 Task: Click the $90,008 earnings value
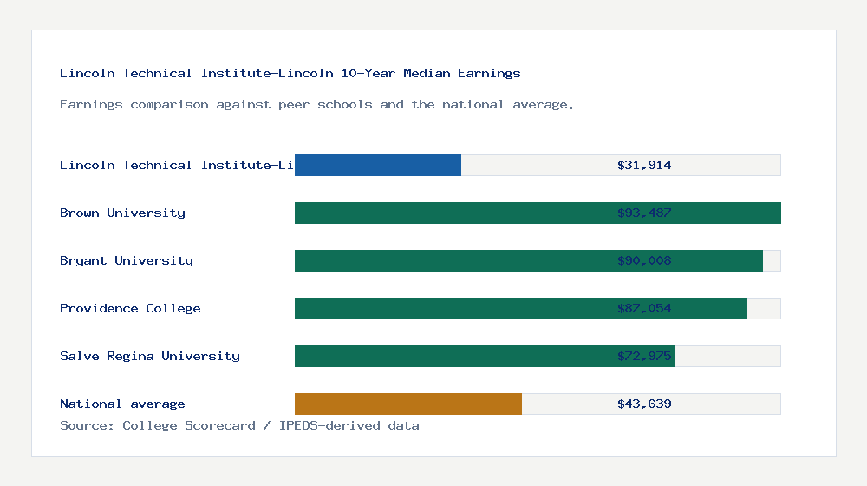(644, 260)
